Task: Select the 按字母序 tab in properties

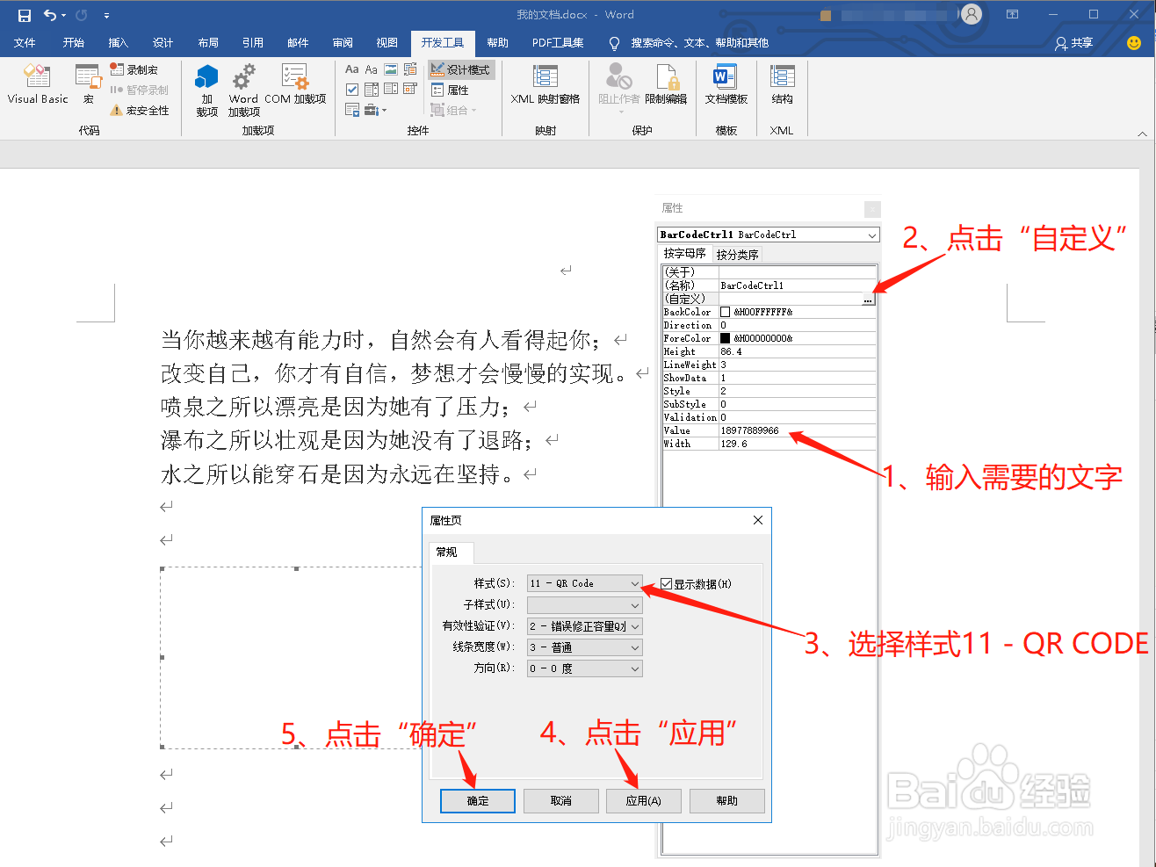Action: coord(684,254)
